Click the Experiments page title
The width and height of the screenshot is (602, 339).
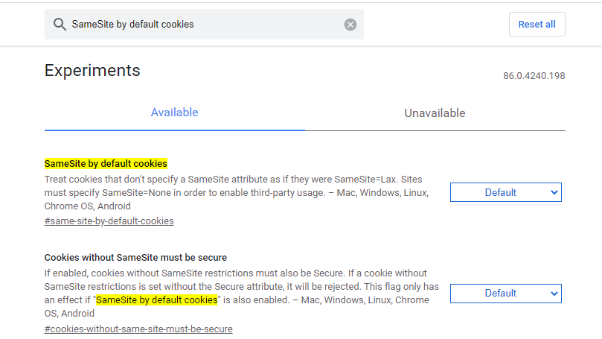pyautogui.click(x=92, y=71)
